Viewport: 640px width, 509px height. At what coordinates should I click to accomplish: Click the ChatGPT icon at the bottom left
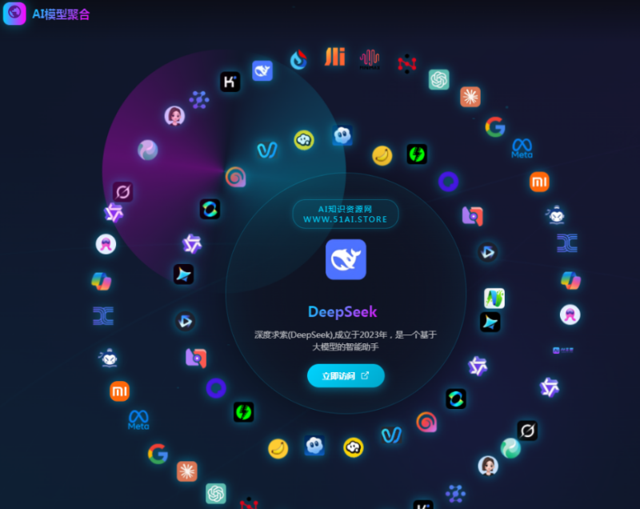(x=216, y=494)
